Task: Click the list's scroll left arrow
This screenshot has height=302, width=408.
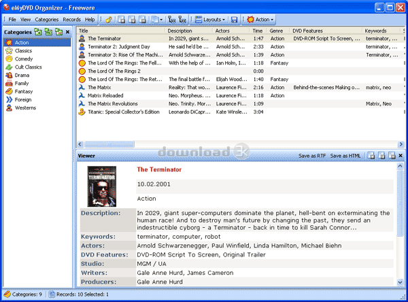Action: (x=80, y=144)
